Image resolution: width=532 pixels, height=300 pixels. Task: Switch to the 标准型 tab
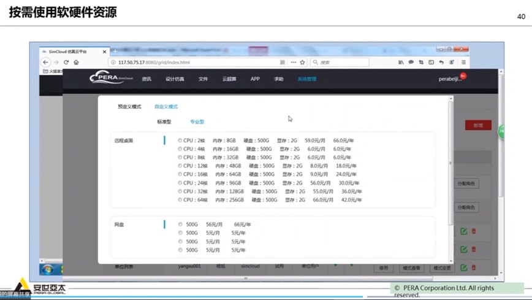(x=164, y=122)
